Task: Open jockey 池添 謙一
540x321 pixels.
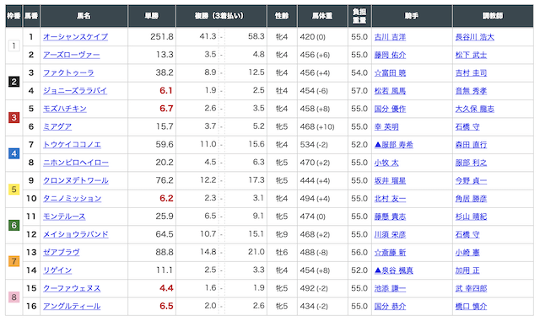Action: pos(390,288)
